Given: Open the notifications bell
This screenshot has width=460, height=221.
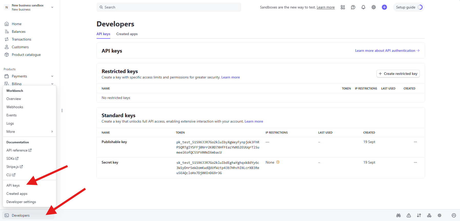Looking at the screenshot, I should (x=363, y=7).
